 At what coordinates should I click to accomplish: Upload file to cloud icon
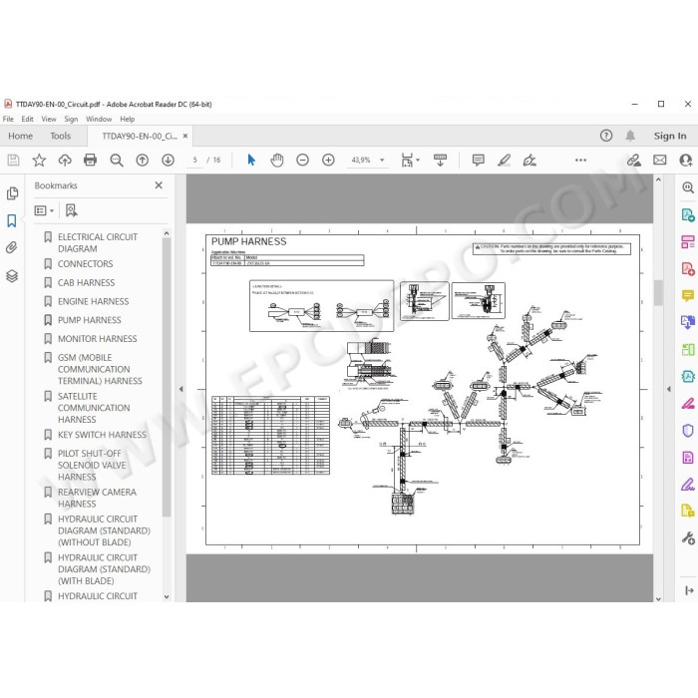click(65, 160)
